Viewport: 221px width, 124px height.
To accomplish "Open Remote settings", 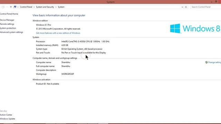I will point(7,24).
